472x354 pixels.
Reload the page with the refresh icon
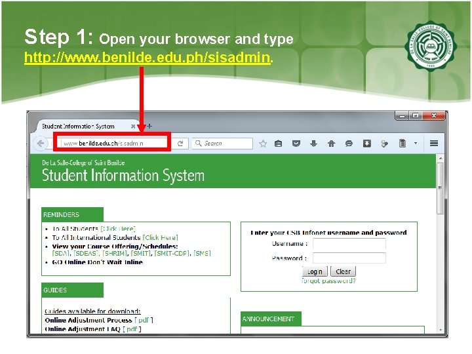[180, 144]
